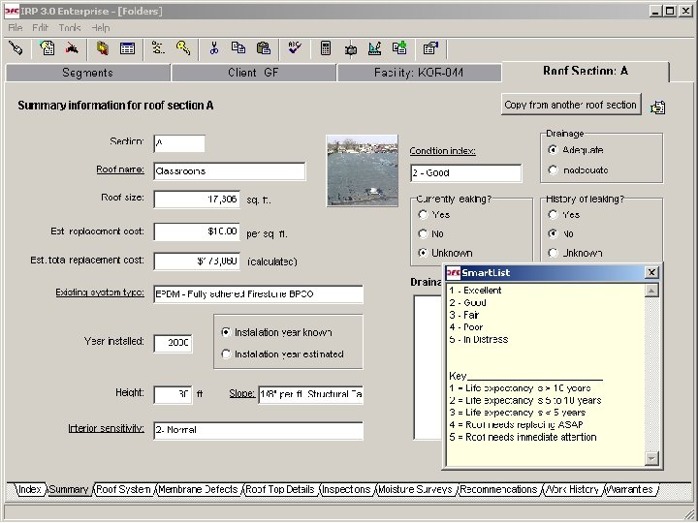
Task: Click the Copy pages toolbar icon
Action: pyautogui.click(x=238, y=47)
